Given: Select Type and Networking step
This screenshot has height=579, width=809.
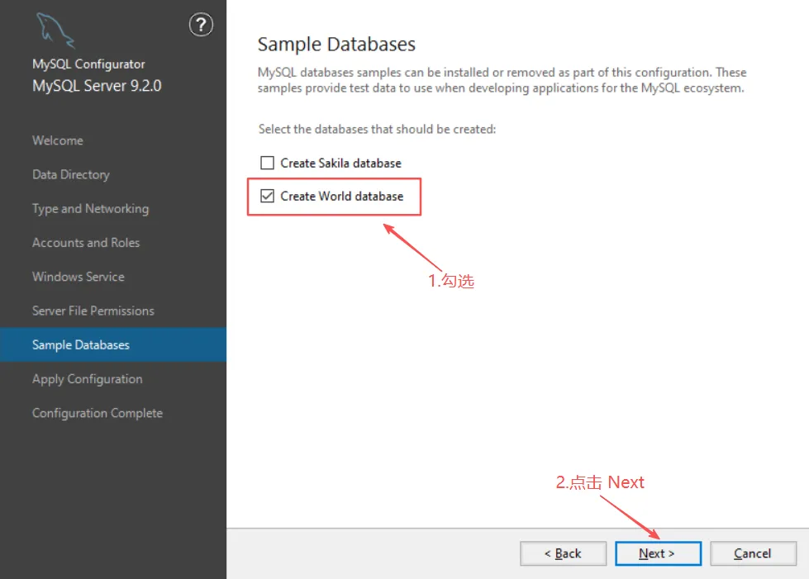Looking at the screenshot, I should [x=90, y=209].
